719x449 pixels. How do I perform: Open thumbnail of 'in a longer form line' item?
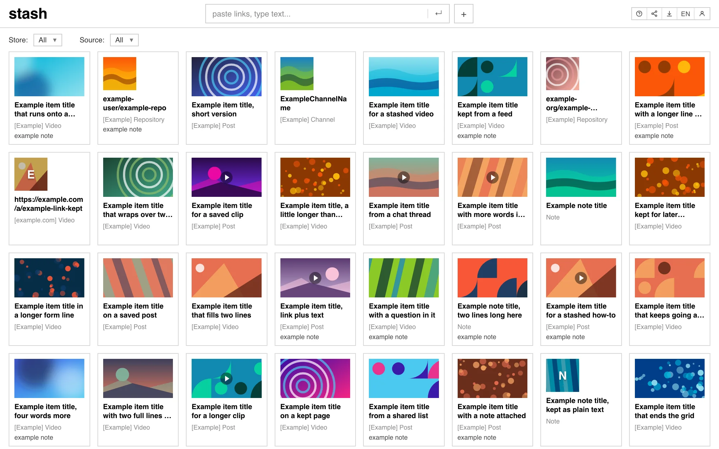point(49,278)
